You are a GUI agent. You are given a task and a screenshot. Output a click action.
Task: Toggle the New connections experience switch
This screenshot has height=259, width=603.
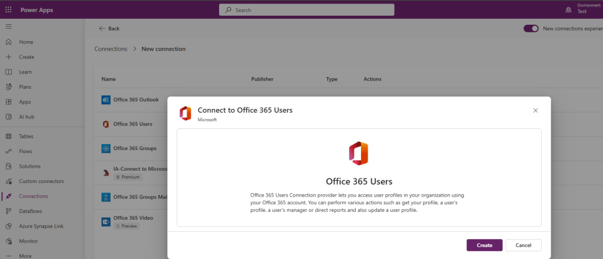click(x=531, y=28)
